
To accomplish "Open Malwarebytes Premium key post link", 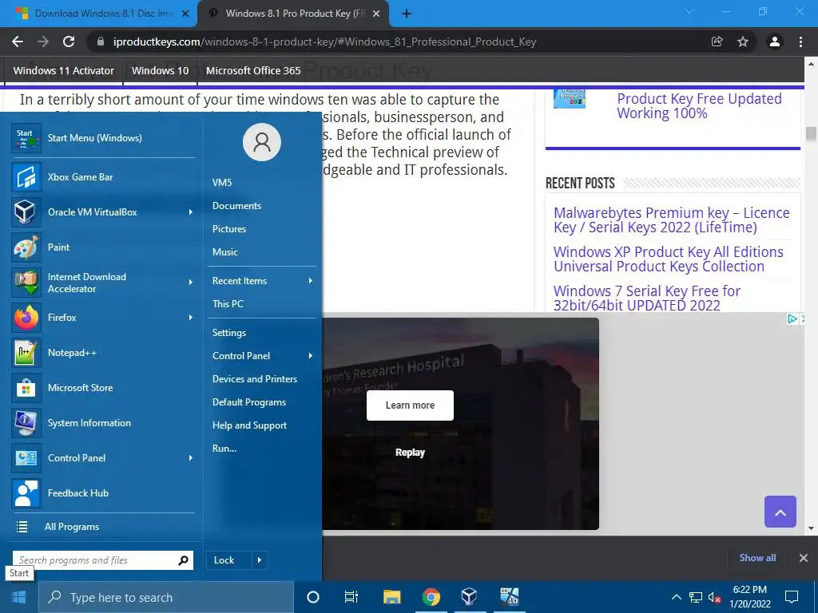I will 671,220.
